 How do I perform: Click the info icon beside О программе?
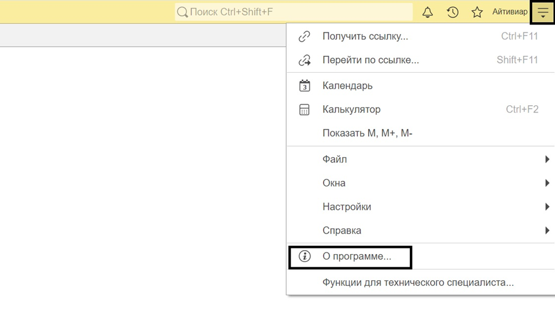(x=305, y=256)
